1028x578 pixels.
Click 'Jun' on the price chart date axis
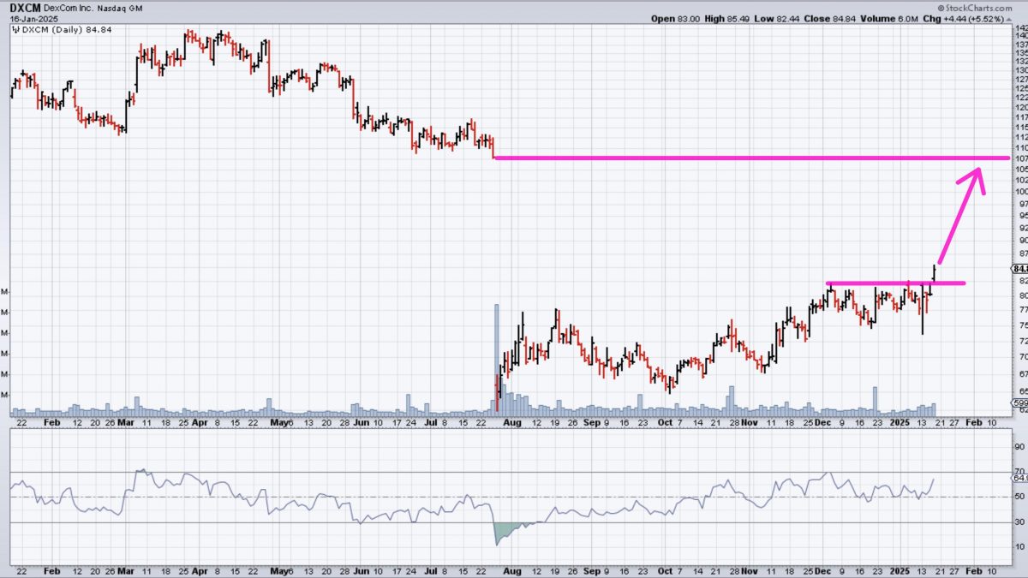pos(362,423)
